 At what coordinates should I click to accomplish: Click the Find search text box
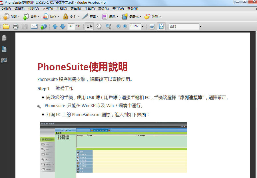pos(184,26)
